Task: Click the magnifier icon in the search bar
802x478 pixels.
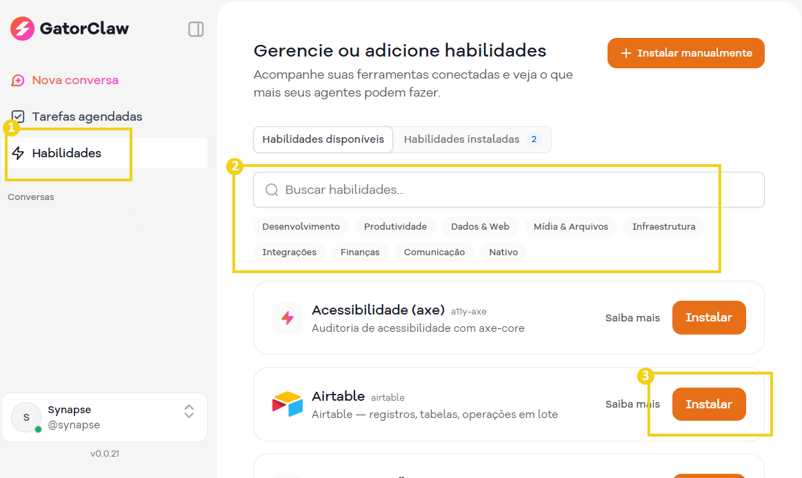Action: [x=271, y=189]
